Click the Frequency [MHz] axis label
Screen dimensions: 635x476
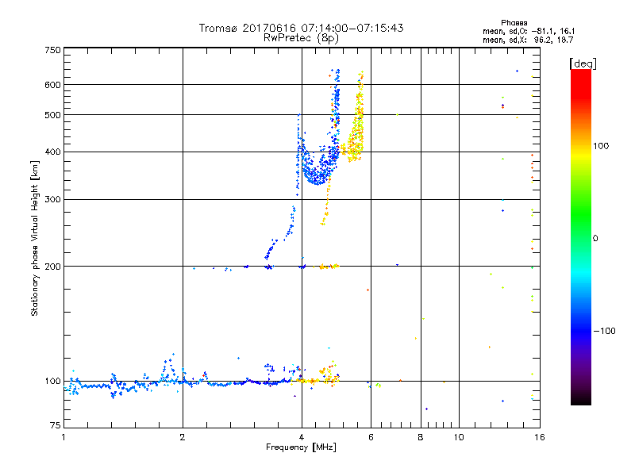[x=301, y=448]
